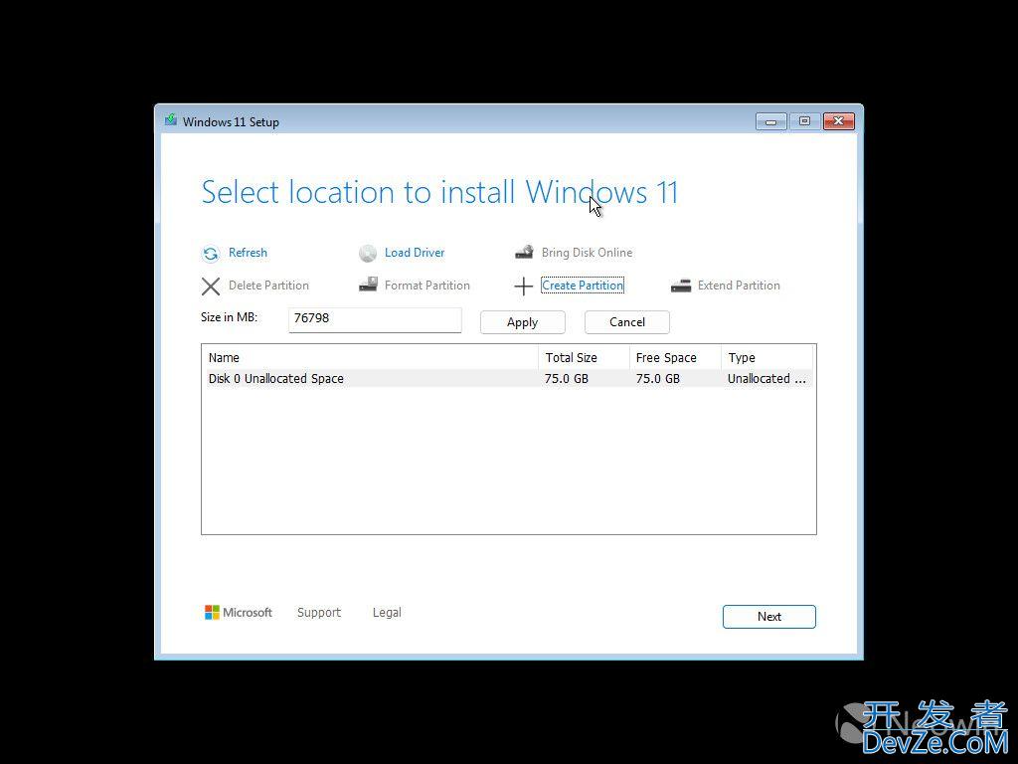Click the Windows 11 Setup title bar icon
1018x764 pixels.
pos(171,120)
